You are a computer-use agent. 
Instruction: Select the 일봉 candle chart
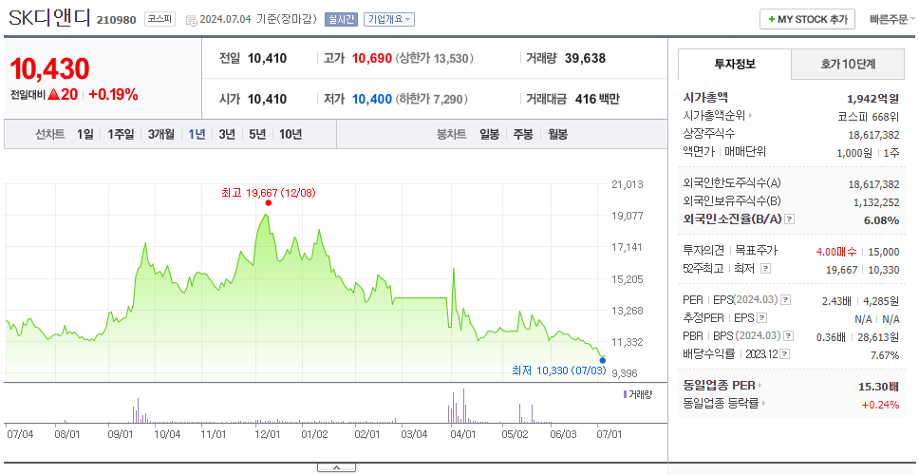(489, 134)
